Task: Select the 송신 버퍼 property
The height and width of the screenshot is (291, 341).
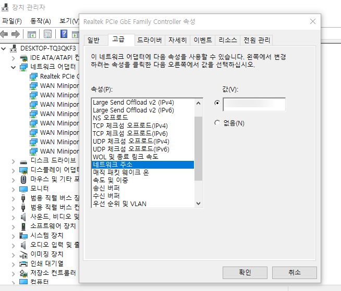Action: pyautogui.click(x=143, y=188)
